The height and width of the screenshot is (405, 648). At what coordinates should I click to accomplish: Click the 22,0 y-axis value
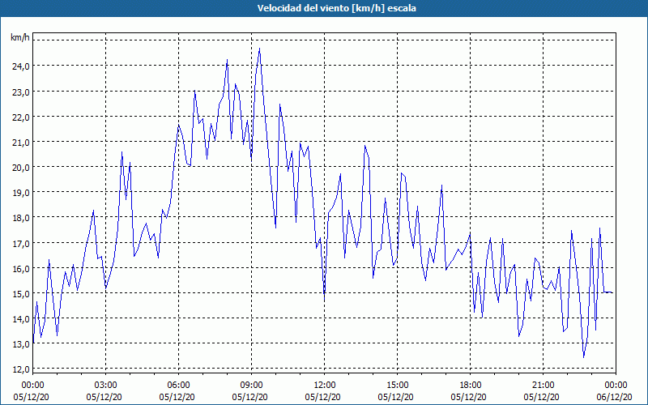(21, 117)
